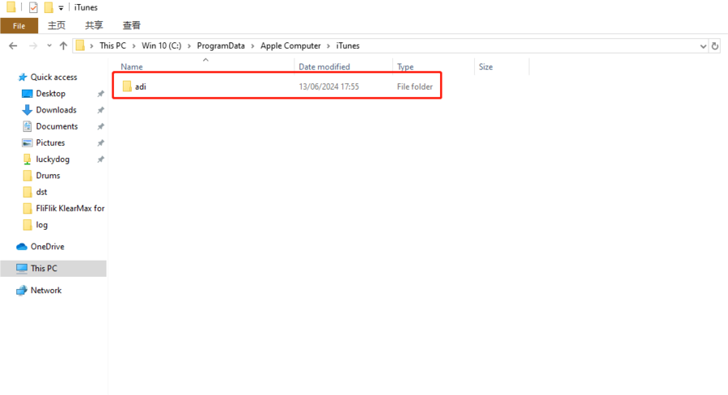Open the Customize Quick Access Toolbar dropdown
Image resolution: width=728 pixels, height=395 pixels.
pyautogui.click(x=61, y=8)
